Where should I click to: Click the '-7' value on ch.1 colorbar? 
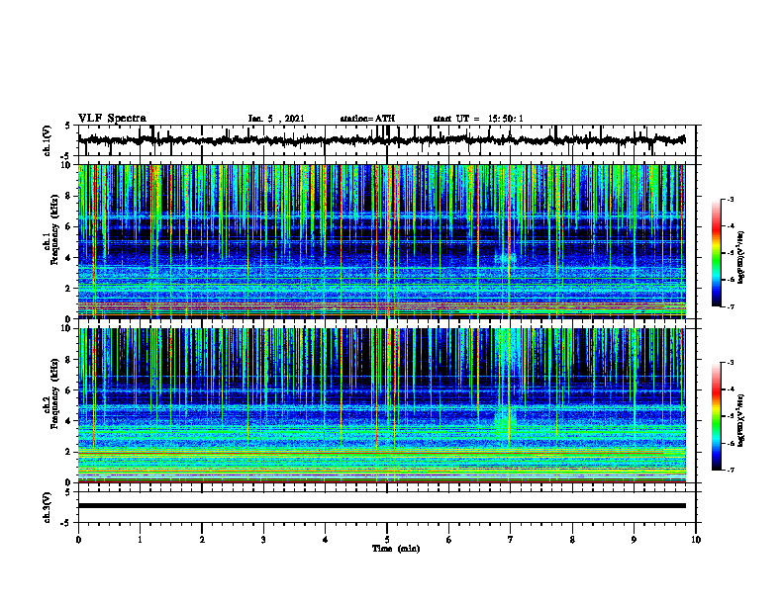(x=731, y=306)
